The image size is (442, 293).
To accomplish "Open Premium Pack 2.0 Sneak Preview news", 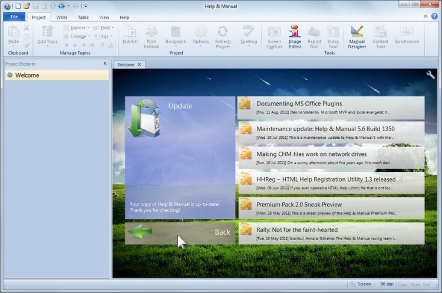I will coord(331,208).
